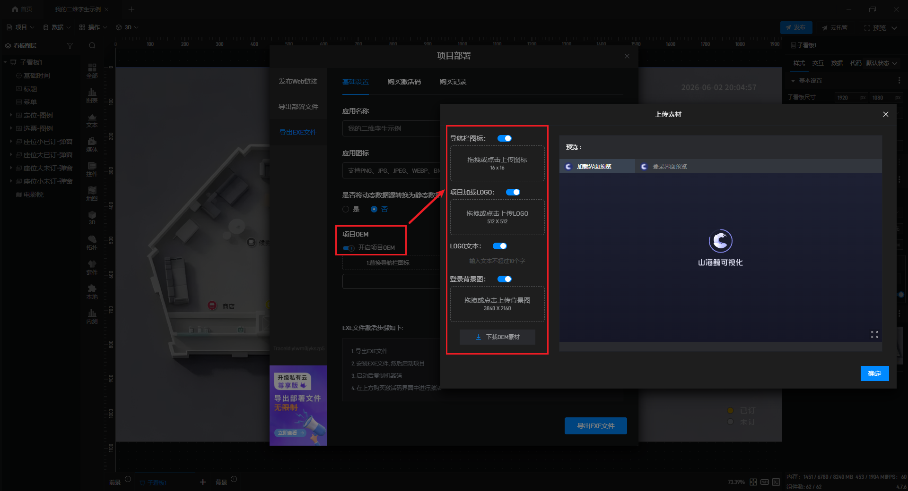908x491 pixels.
Task: Open the 预览 dropdown arrow
Action: (x=894, y=28)
